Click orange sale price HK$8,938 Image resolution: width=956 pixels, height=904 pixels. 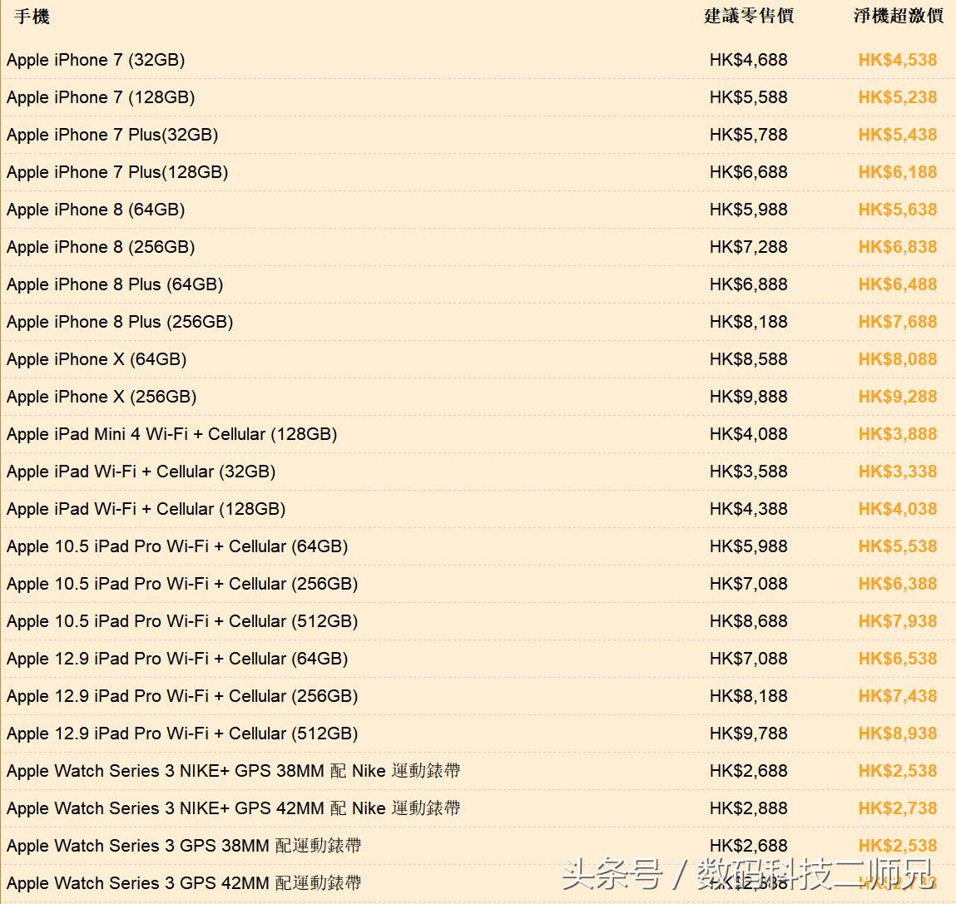898,734
